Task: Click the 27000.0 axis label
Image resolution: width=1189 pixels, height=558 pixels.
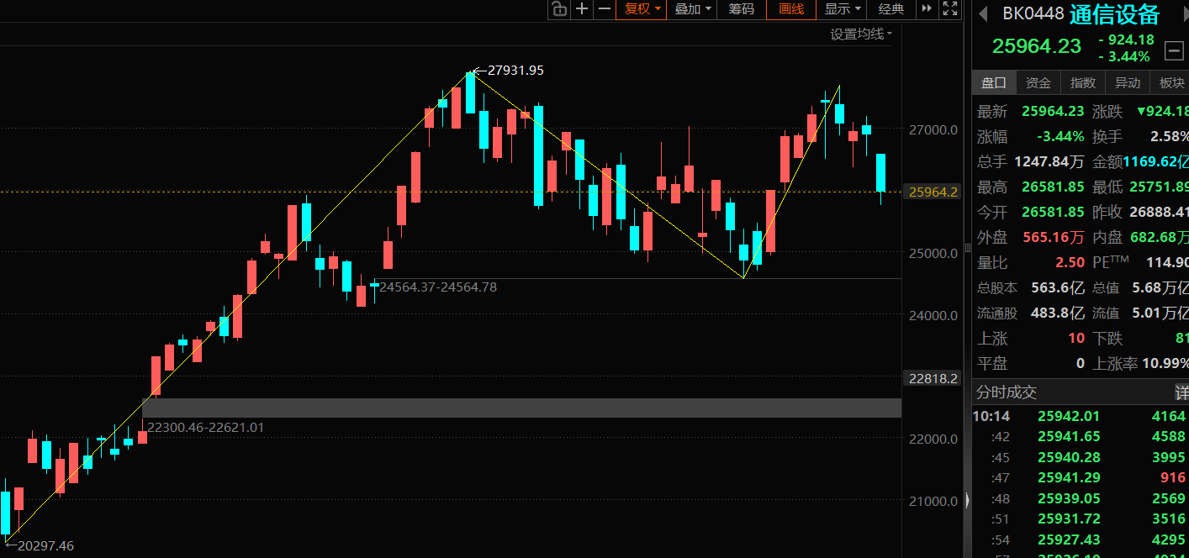Action: (933, 129)
